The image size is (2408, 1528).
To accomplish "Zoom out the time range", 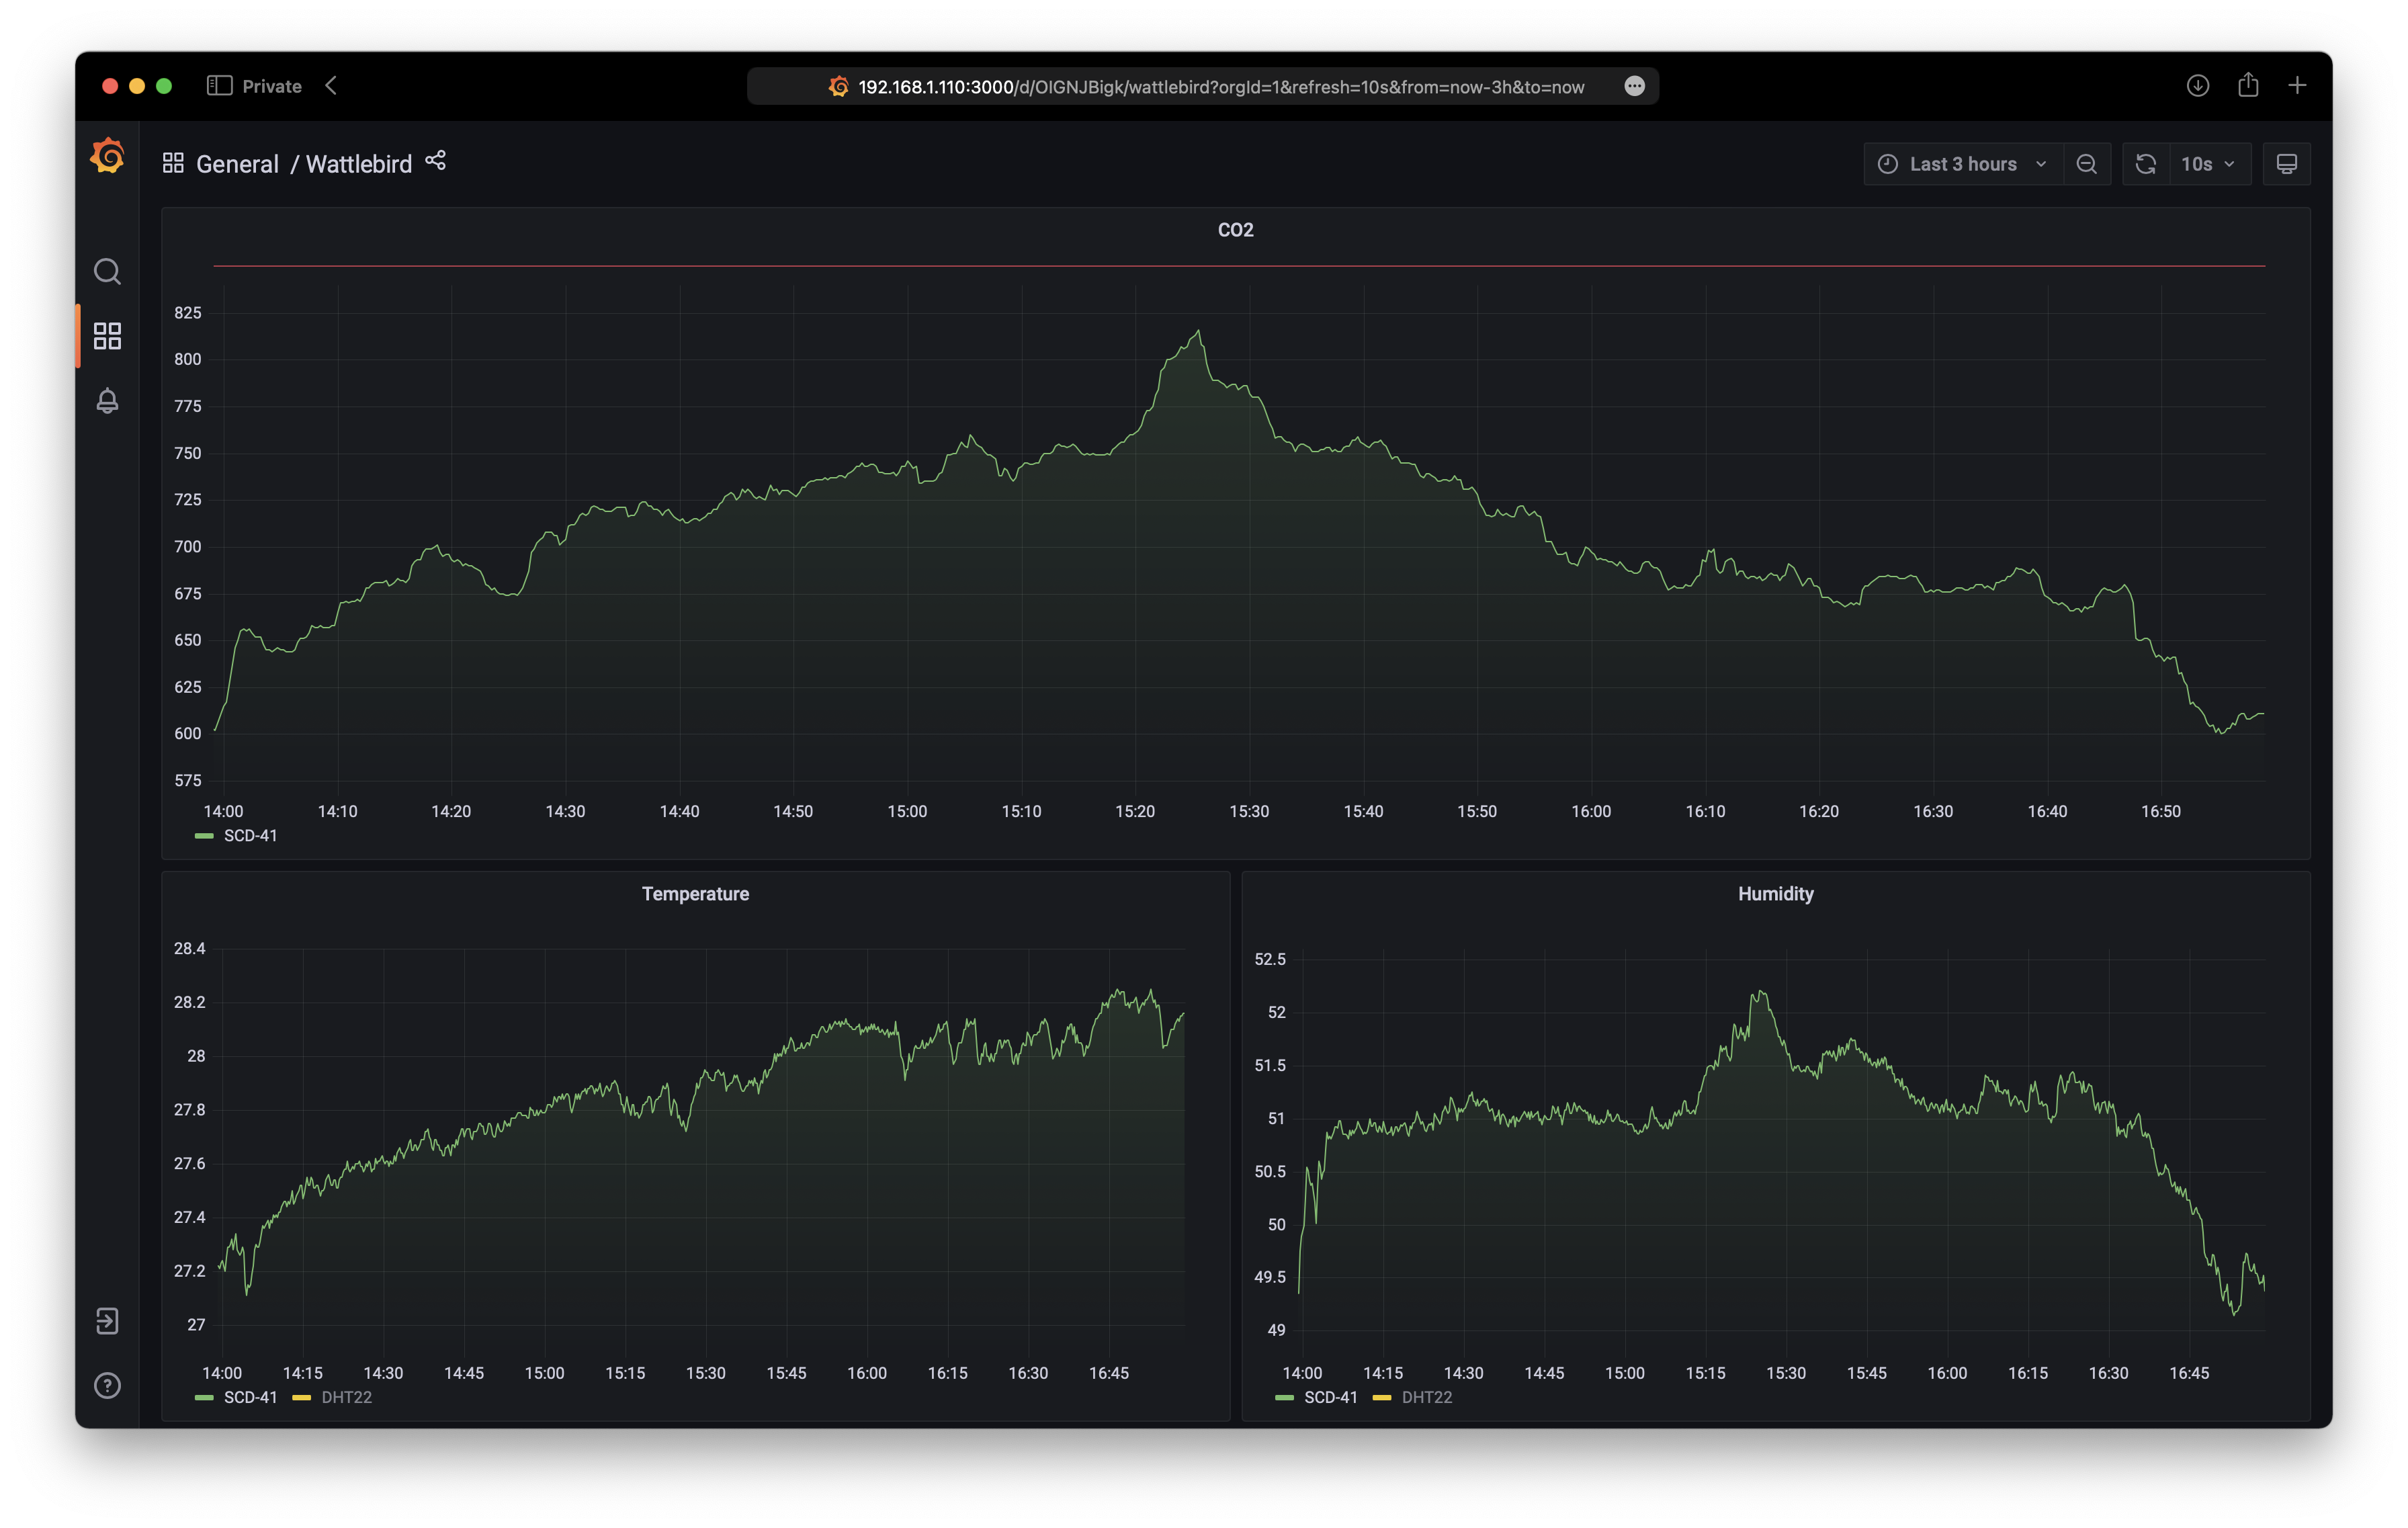I will (x=2086, y=164).
